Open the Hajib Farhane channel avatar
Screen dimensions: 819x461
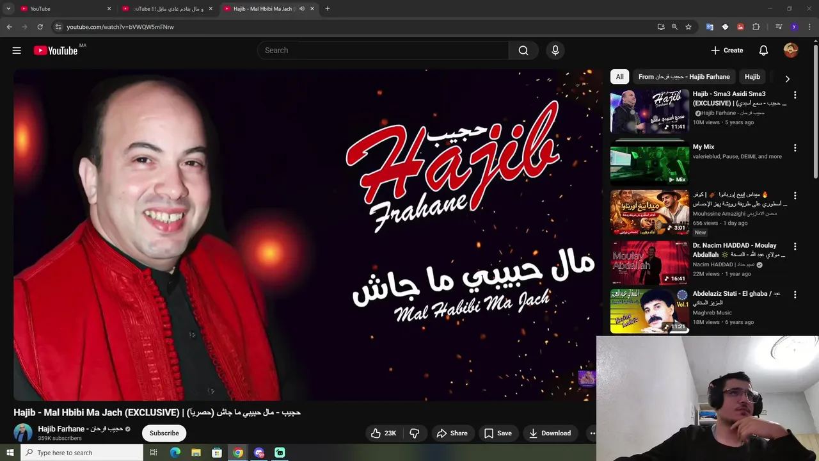(x=23, y=433)
